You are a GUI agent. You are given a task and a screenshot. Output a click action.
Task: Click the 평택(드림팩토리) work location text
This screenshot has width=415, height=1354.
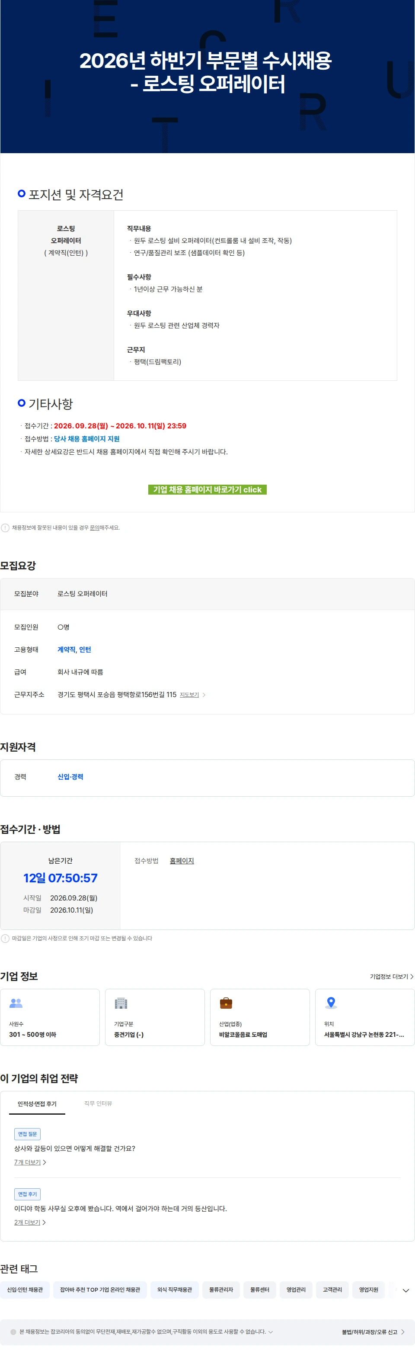[x=157, y=362]
